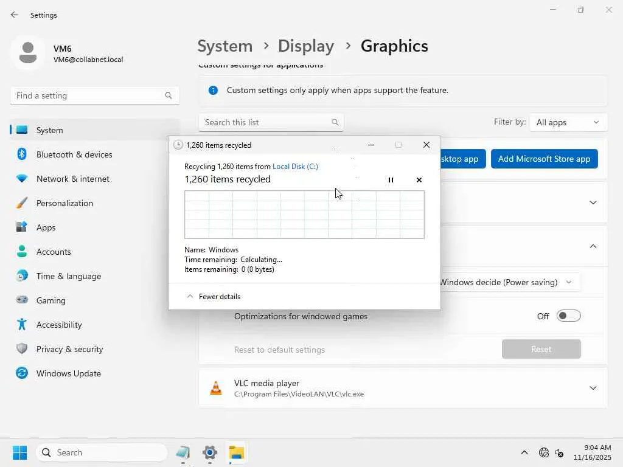623x467 pixels.
Task: Click the System monitor icon in sidebar
Action: [x=22, y=130]
